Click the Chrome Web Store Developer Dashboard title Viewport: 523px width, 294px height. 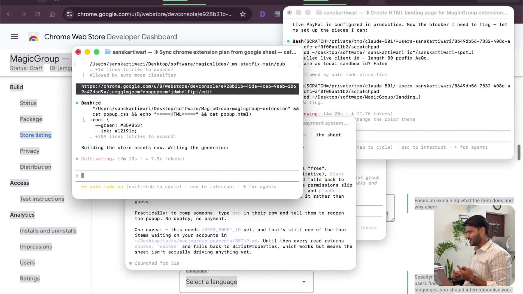(x=111, y=37)
